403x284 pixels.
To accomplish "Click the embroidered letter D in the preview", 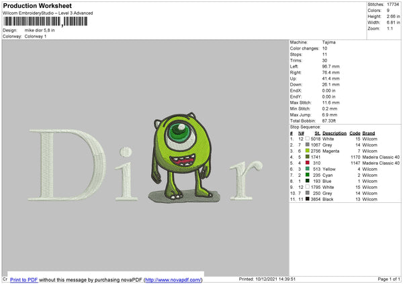I will (x=66, y=165).
